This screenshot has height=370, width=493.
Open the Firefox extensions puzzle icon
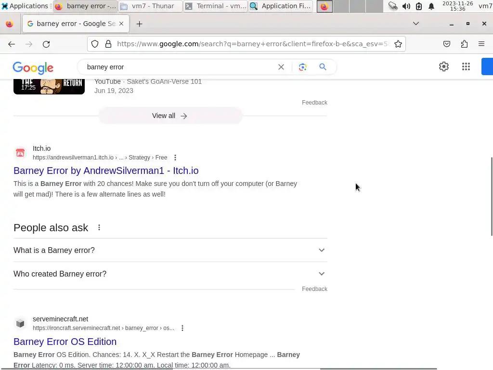(x=464, y=44)
